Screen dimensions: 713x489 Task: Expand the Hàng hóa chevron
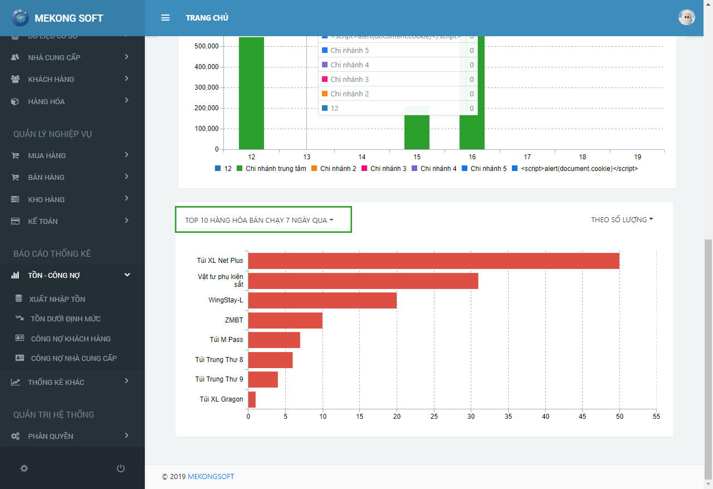[x=127, y=100]
